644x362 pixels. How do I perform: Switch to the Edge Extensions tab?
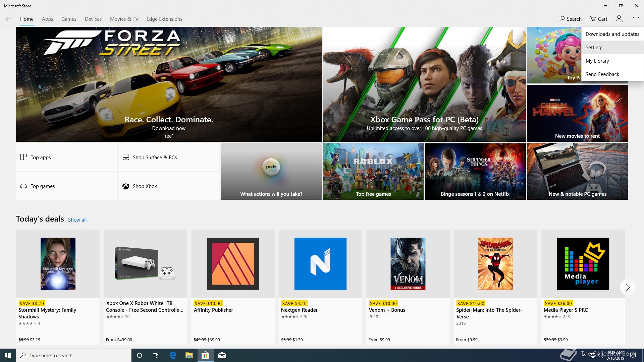[164, 19]
